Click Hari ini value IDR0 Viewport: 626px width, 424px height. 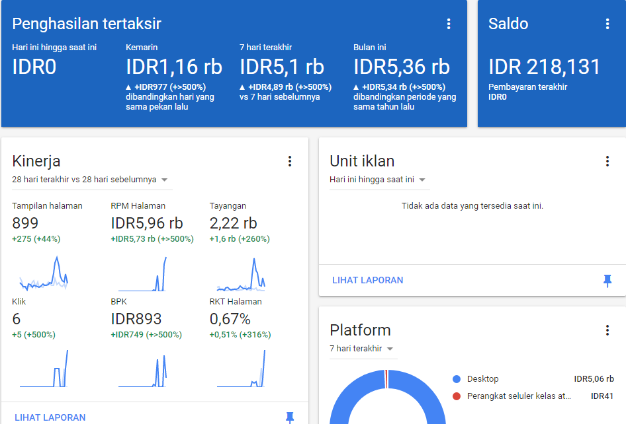pos(34,67)
